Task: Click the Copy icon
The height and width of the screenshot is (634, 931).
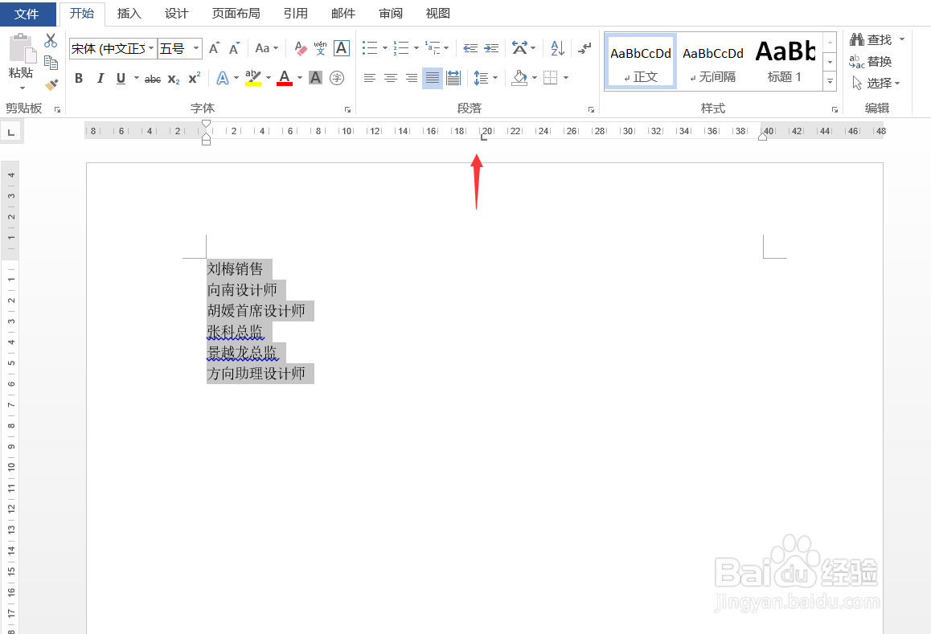Action: coord(51,63)
